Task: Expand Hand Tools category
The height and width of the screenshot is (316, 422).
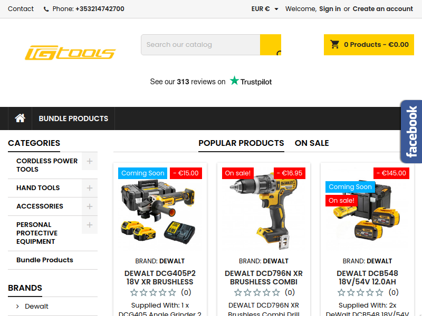Action: (x=90, y=188)
